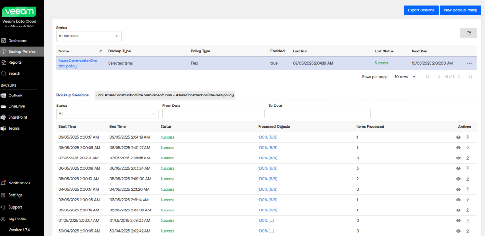Create a New Backup Policy
Viewport: 485px width, 236px height.
coord(460,10)
